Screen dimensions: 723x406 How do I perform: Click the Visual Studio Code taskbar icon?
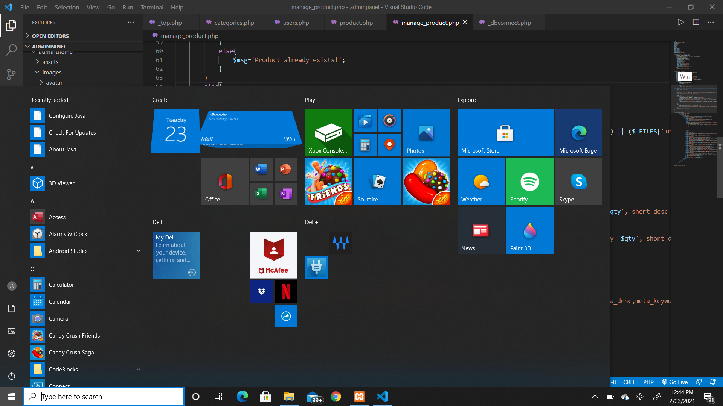click(383, 397)
